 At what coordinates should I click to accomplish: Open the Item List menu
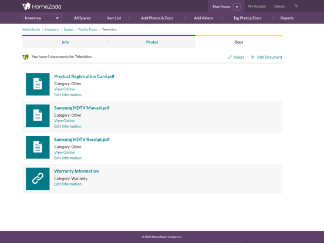(114, 18)
